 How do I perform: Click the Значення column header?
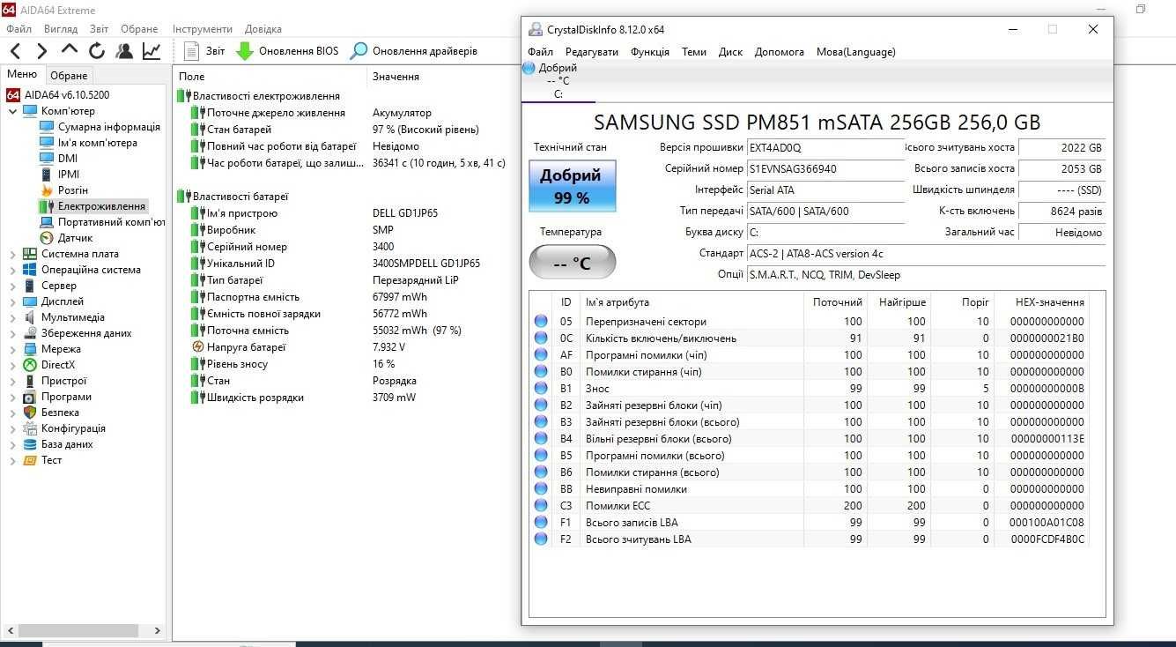396,77
